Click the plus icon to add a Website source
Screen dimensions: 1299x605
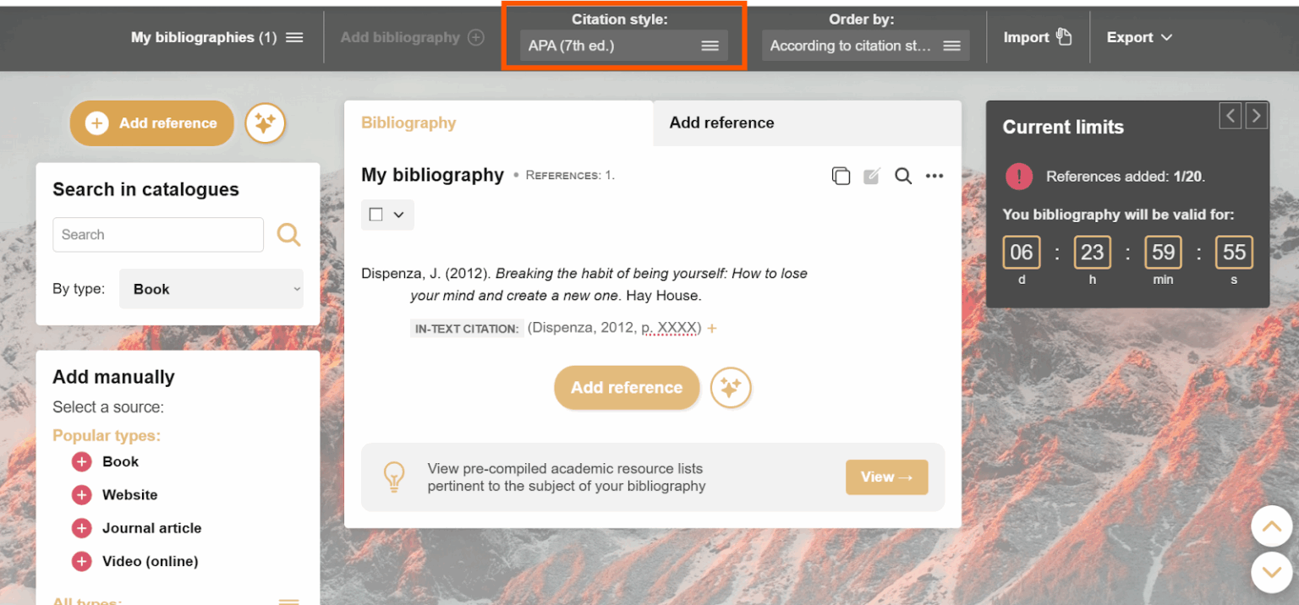coord(81,494)
